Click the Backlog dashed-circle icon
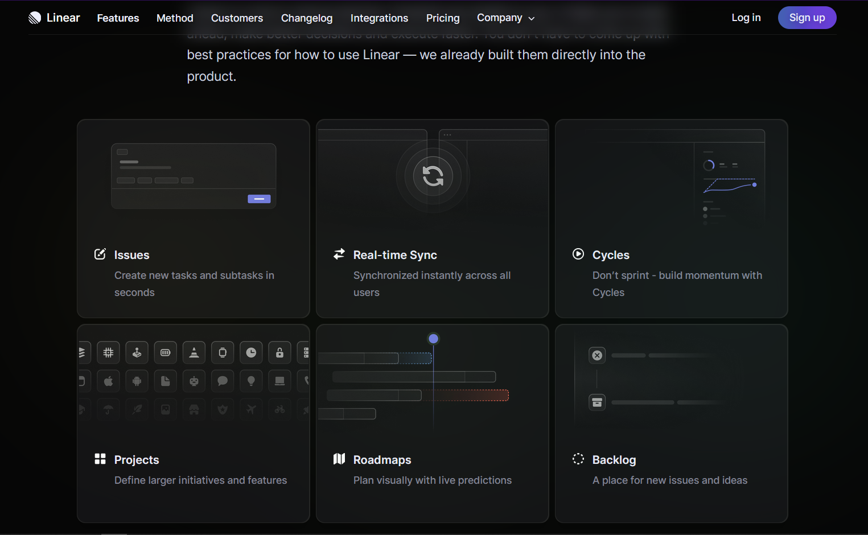The height and width of the screenshot is (535, 868). (x=578, y=459)
